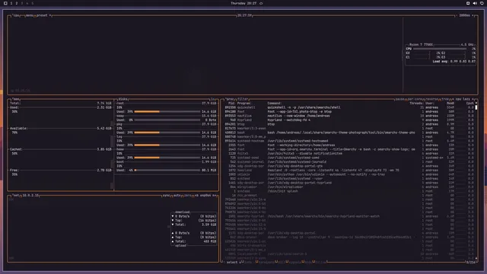
Task: Toggle 'io' mode in disks panel
Action: [213, 99]
